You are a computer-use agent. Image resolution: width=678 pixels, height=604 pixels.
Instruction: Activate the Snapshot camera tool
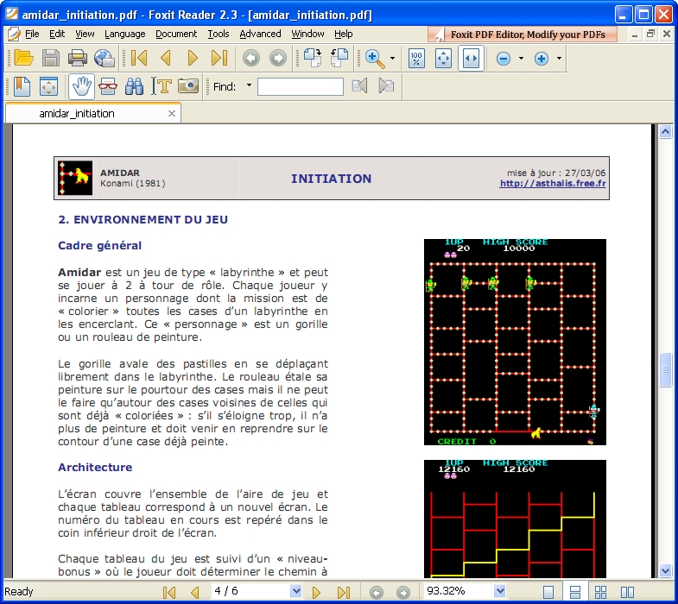[x=188, y=86]
